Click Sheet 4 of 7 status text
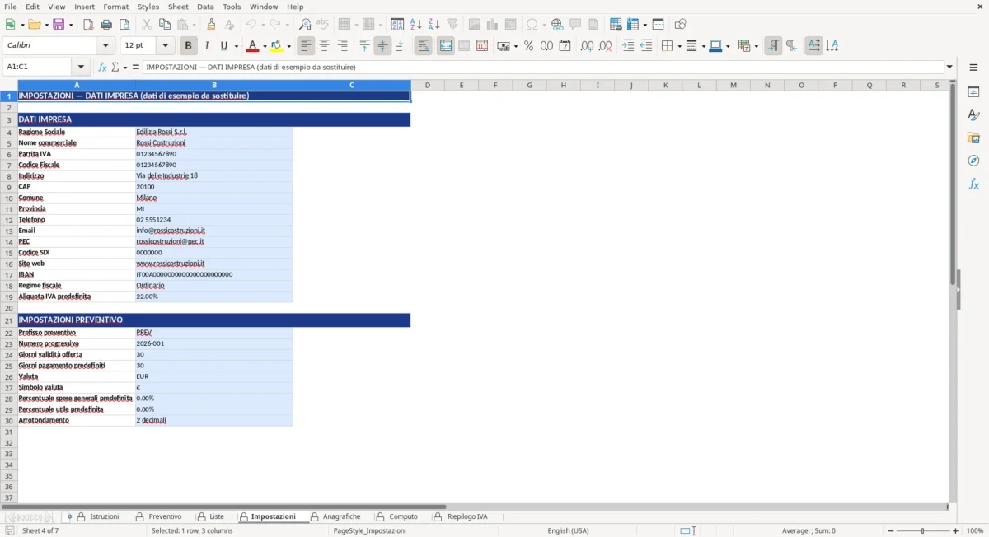Image resolution: width=989 pixels, height=537 pixels. pyautogui.click(x=40, y=531)
